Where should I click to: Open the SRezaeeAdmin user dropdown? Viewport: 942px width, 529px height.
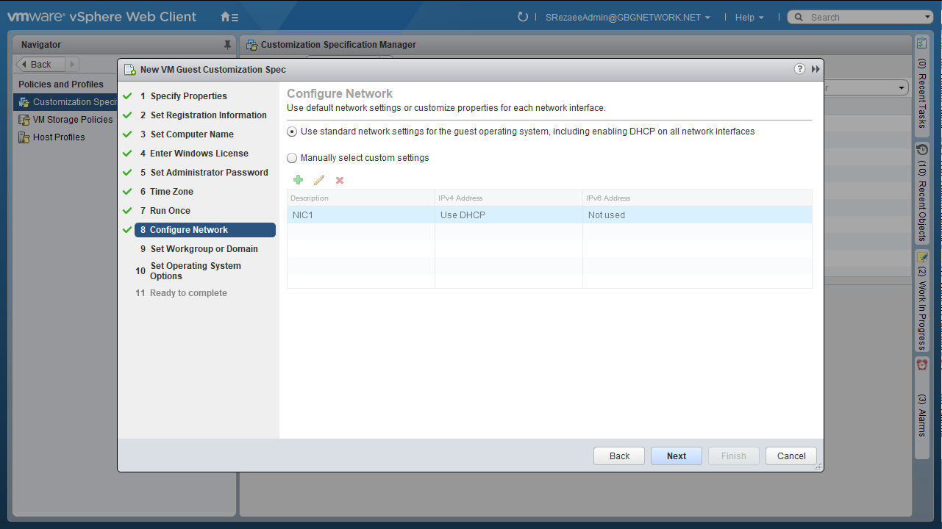point(627,18)
